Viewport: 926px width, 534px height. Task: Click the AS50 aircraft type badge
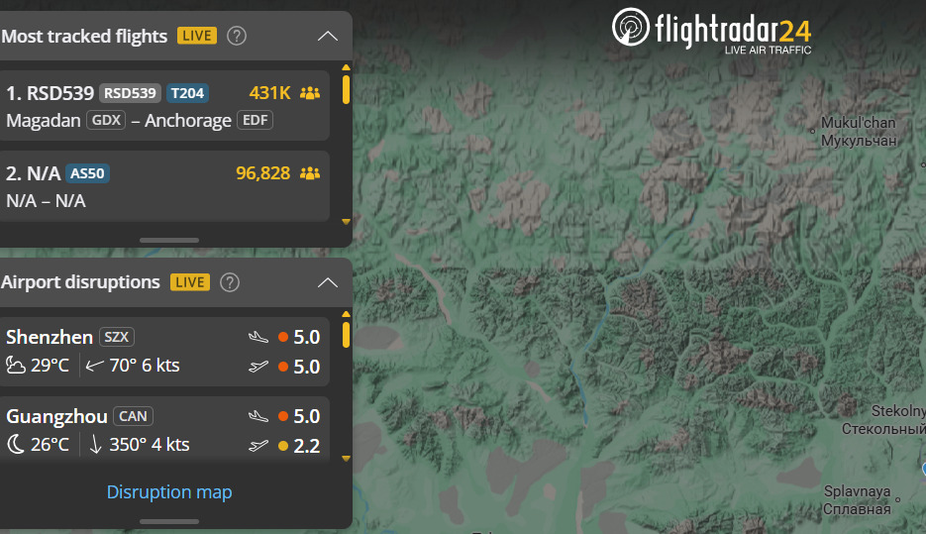pos(87,173)
